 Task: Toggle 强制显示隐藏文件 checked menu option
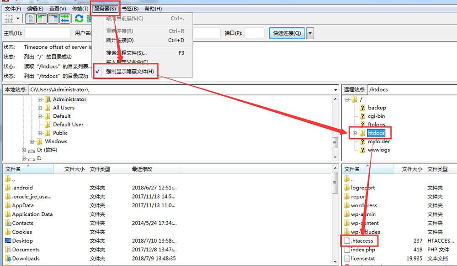tap(130, 72)
